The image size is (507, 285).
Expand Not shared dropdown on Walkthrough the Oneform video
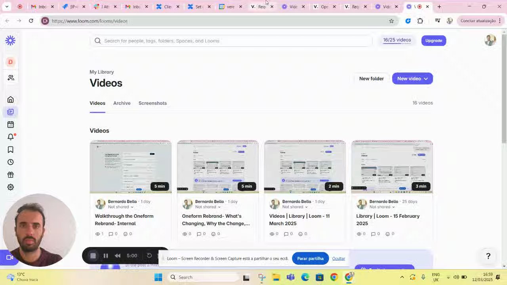click(132, 207)
